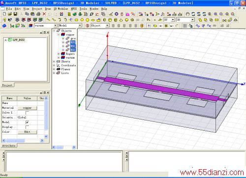The width and height of the screenshot is (246, 178).
Task: Expand the Sheets tree node
Action: (54, 61)
